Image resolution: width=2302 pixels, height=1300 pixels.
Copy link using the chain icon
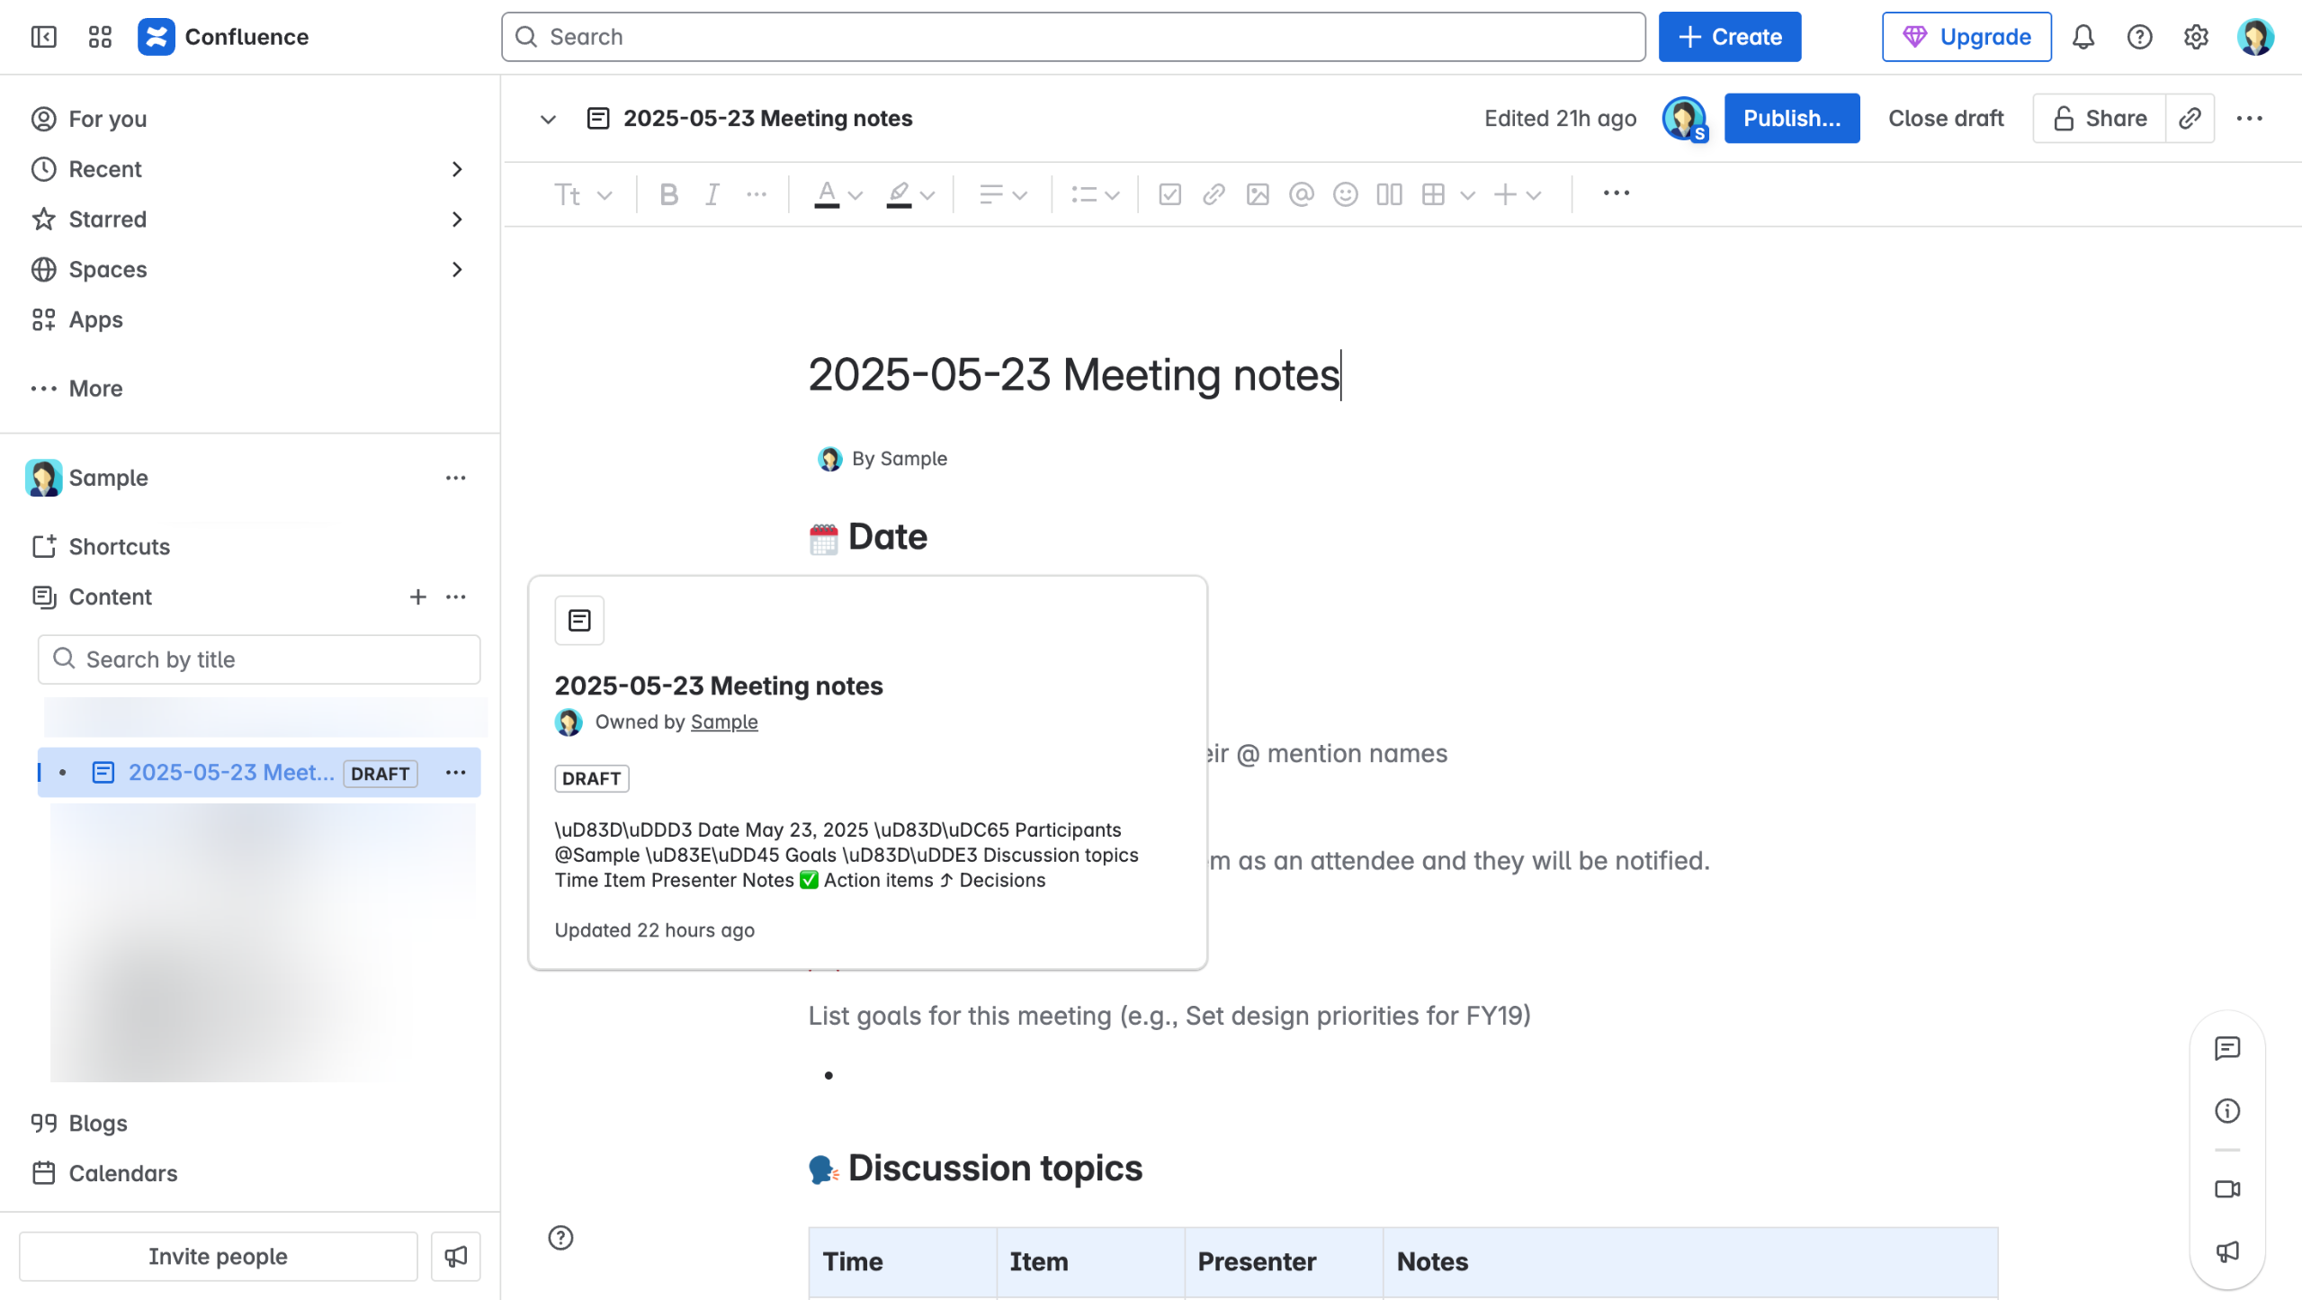[x=2190, y=118]
